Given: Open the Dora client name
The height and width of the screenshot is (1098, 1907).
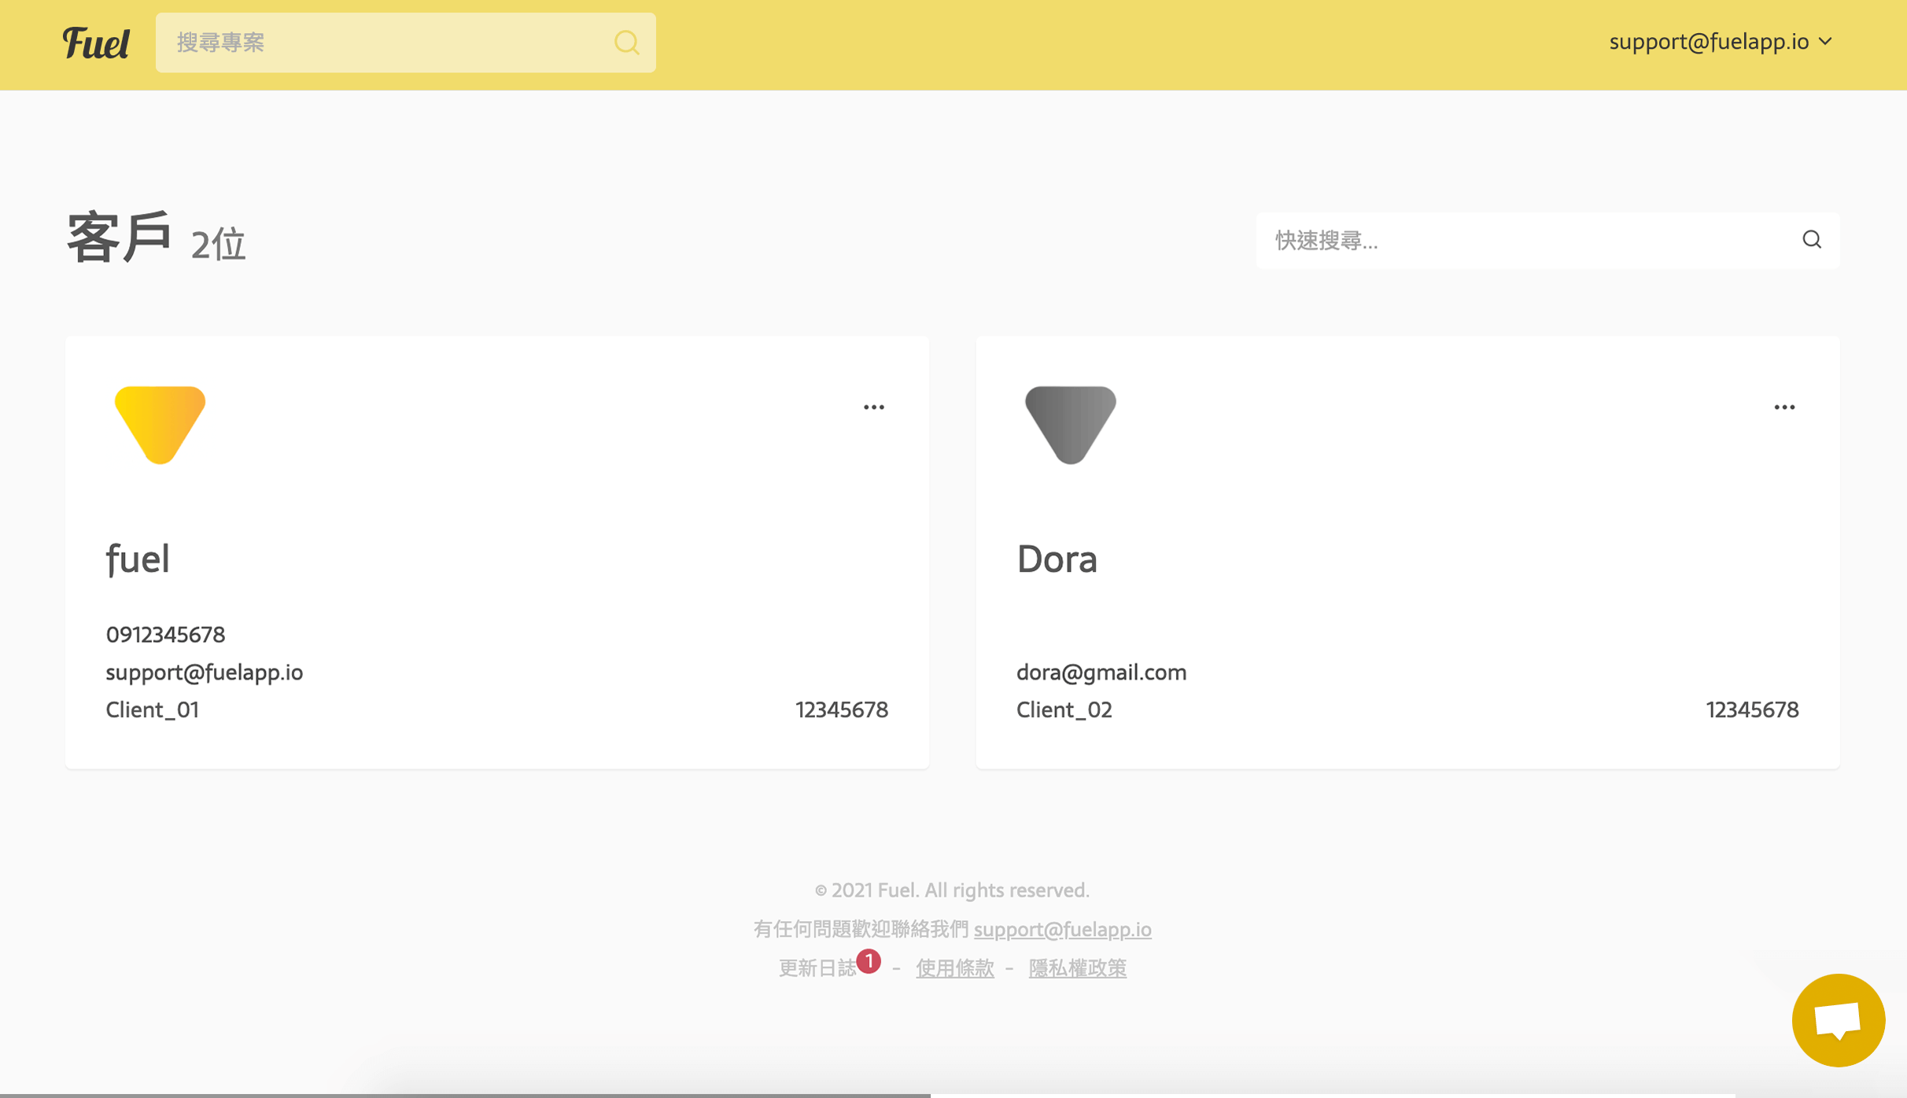Looking at the screenshot, I should click(1057, 559).
